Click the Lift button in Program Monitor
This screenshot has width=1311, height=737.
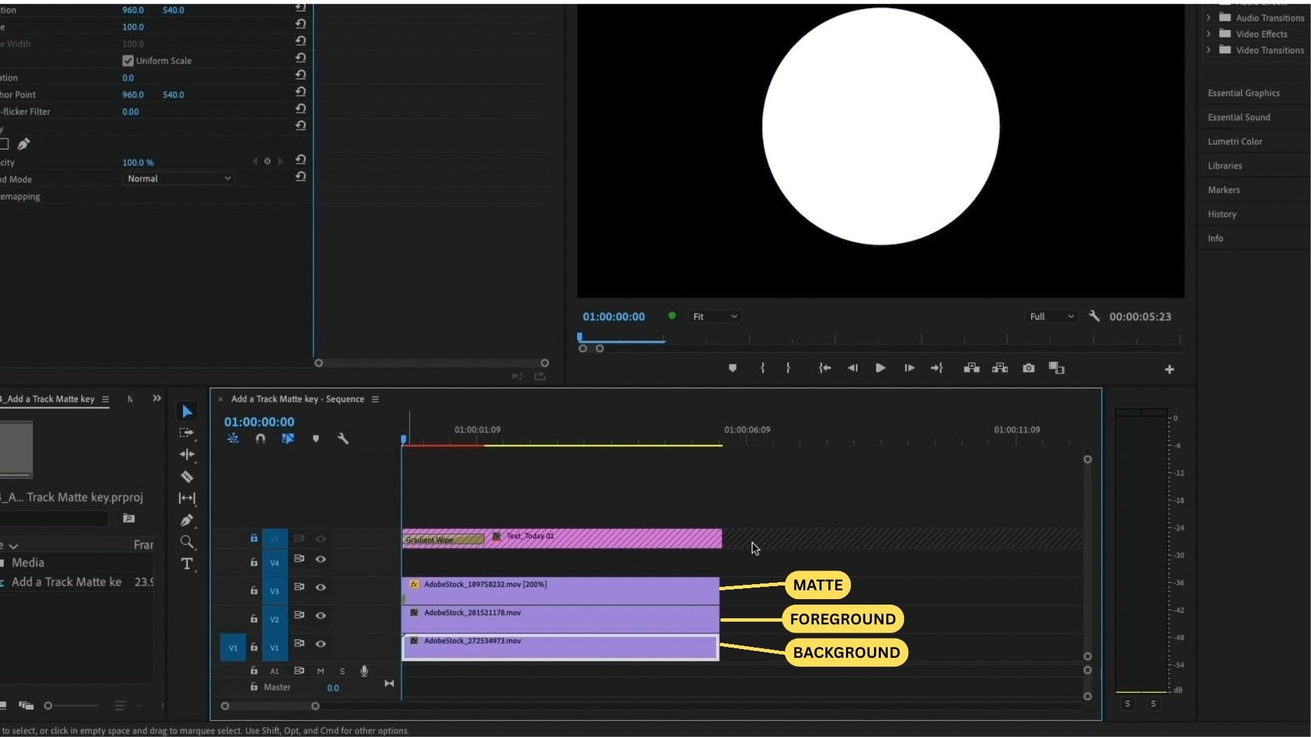[972, 369]
